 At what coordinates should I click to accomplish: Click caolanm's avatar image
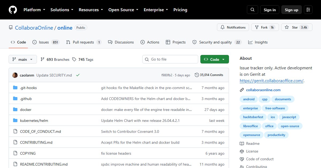(x=15, y=75)
